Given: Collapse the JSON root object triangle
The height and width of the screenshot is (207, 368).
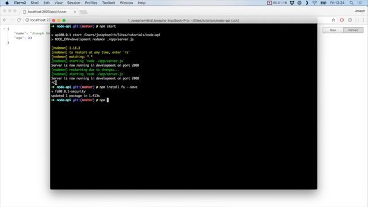Looking at the screenshot, I should pyautogui.click(x=4, y=29).
